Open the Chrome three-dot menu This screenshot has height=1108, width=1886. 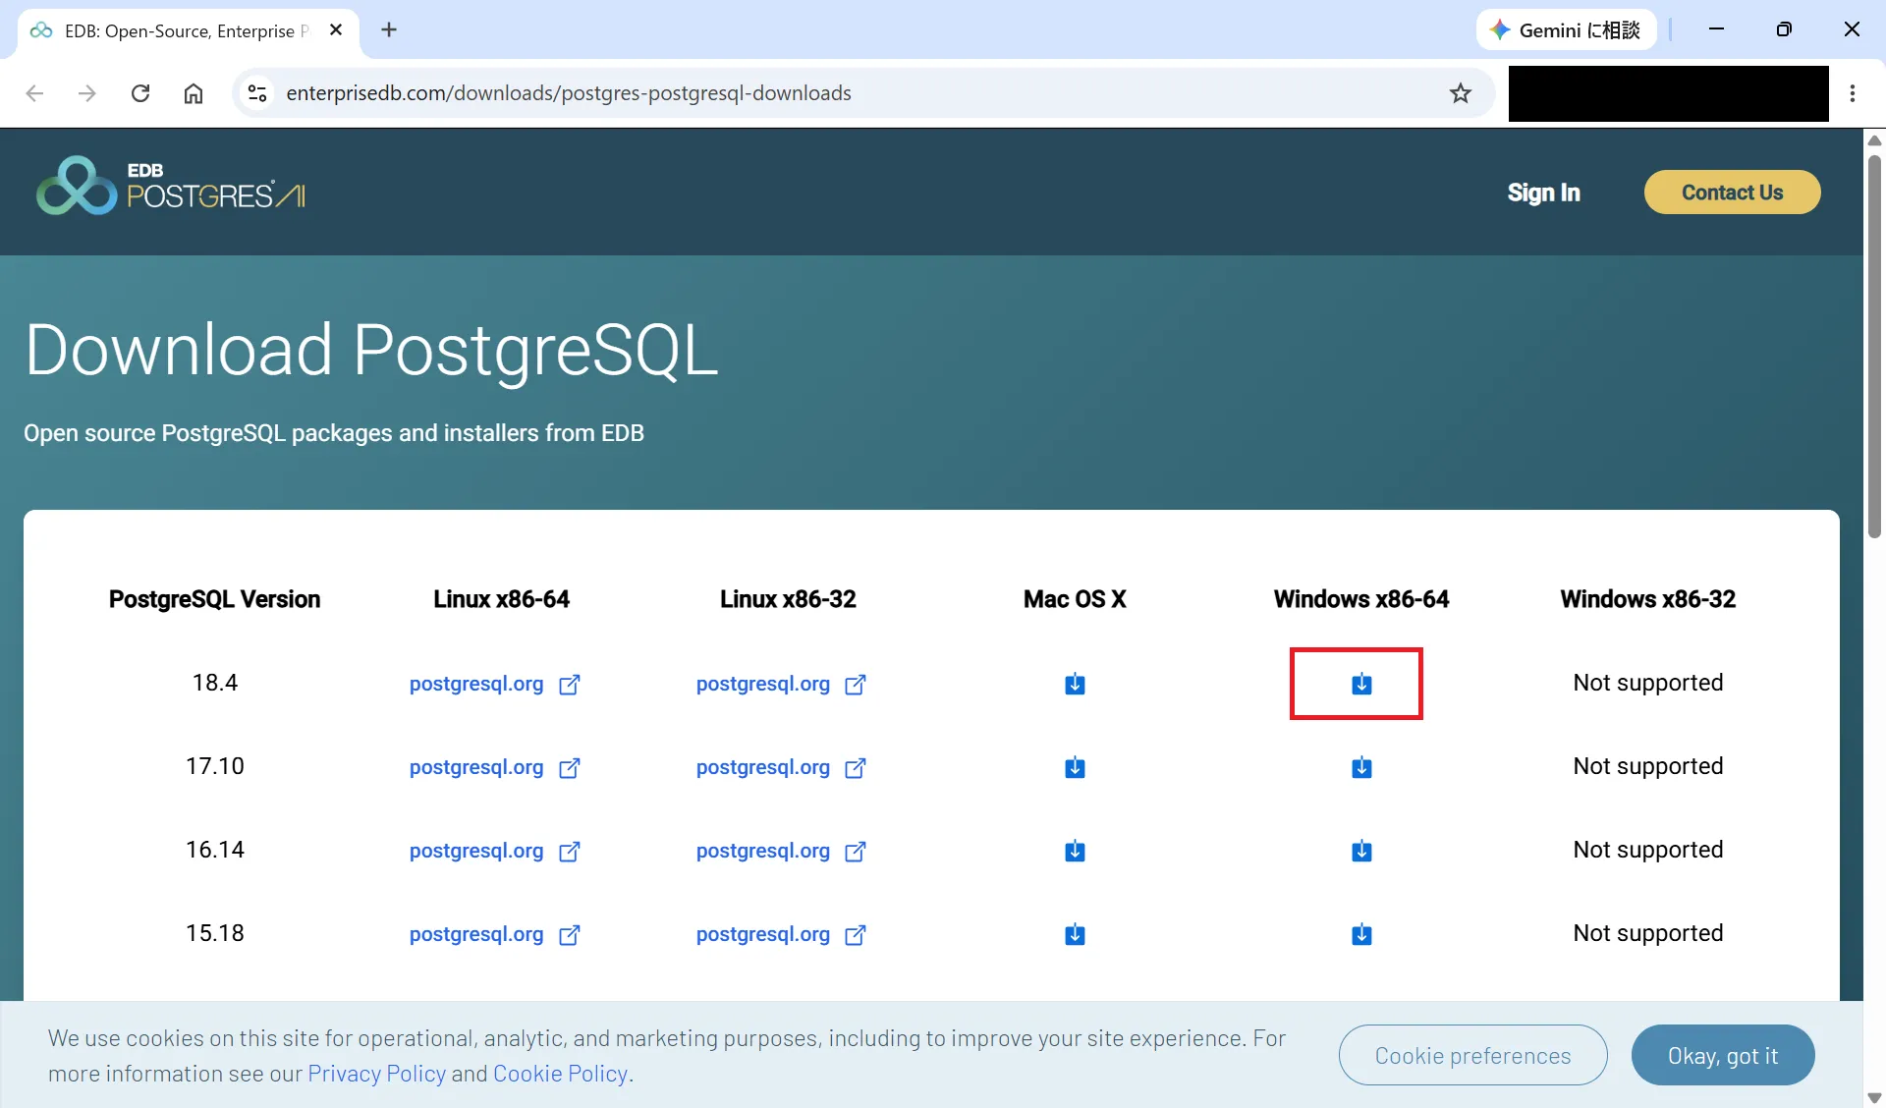1853,93
